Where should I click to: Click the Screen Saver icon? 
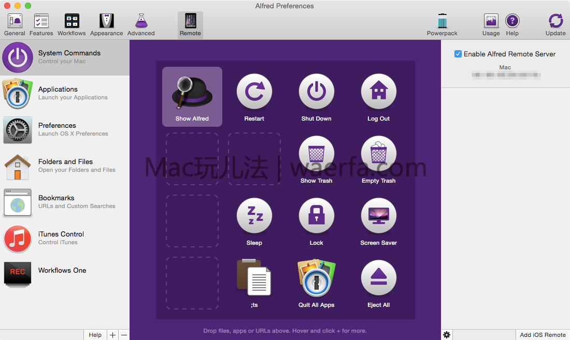coord(378,216)
